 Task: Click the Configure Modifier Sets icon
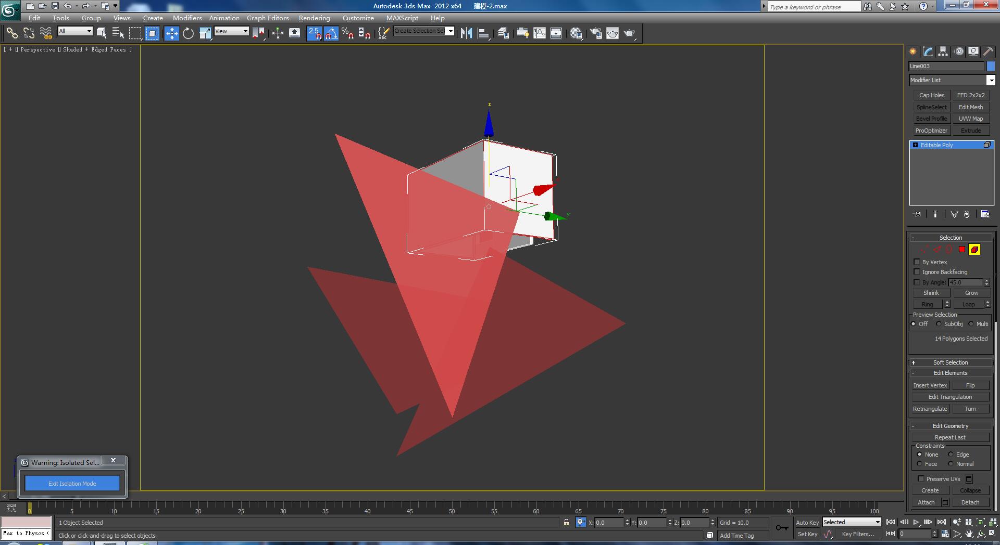click(x=985, y=214)
